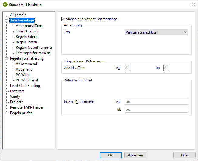Select Formatierung under Telefonanlage
198x161 pixels.
pos(27,31)
